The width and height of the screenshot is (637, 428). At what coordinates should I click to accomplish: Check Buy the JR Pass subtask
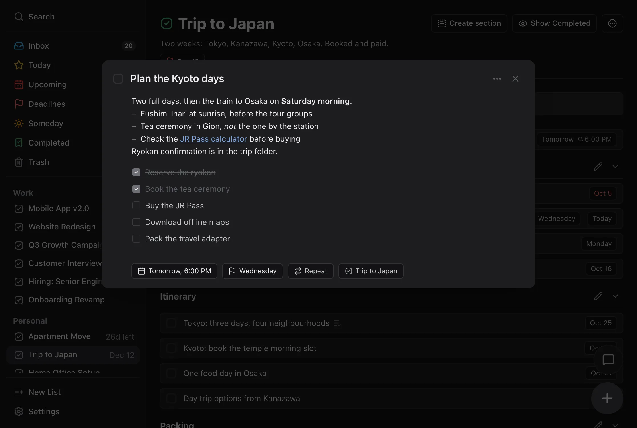coord(136,205)
